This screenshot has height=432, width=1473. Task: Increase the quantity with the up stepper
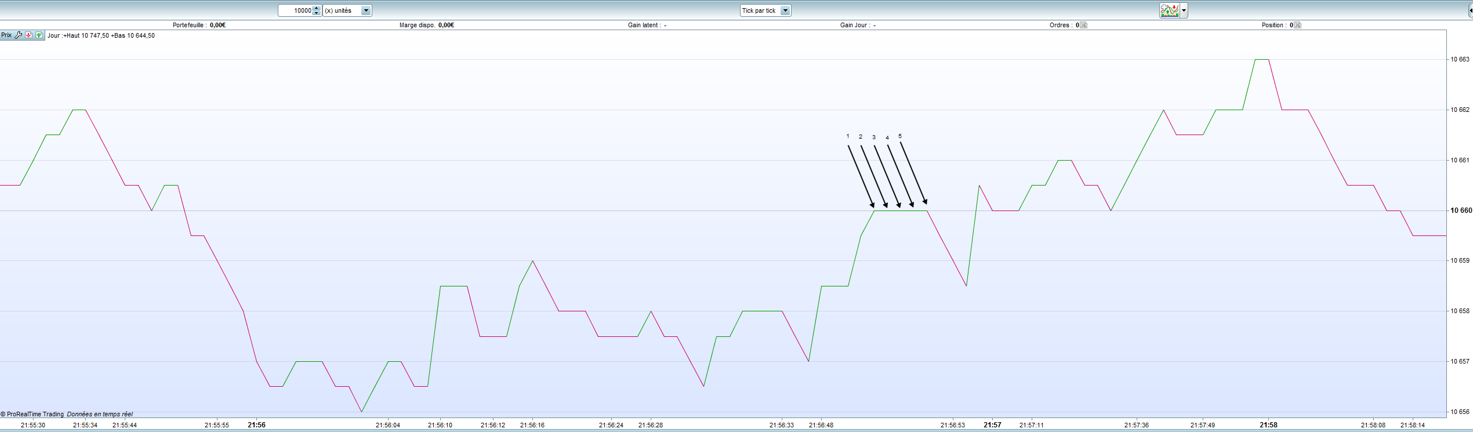click(317, 8)
